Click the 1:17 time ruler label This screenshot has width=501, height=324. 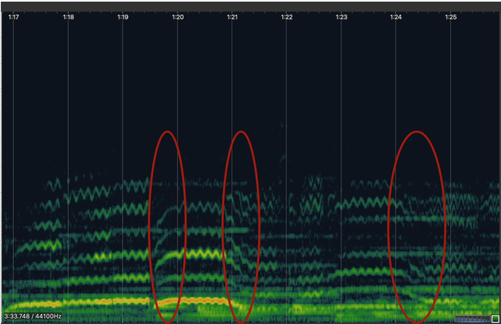[14, 17]
